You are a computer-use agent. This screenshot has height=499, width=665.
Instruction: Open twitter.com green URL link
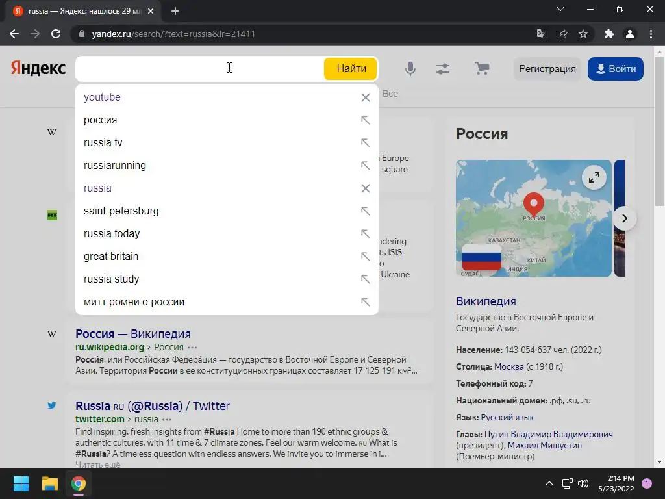99,419
